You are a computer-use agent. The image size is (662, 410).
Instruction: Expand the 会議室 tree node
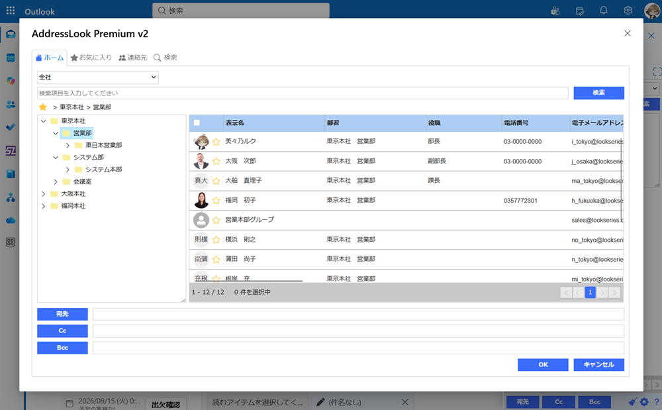pyautogui.click(x=56, y=182)
